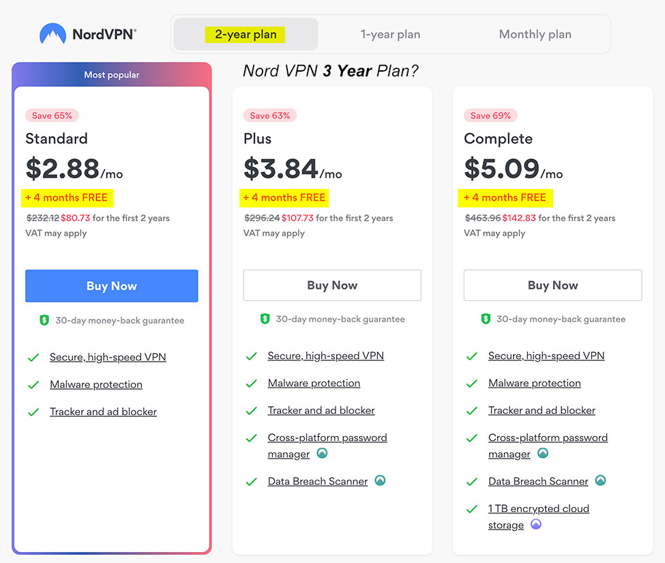Buy the Standard plan with blue Buy Now
Image resolution: width=665 pixels, height=563 pixels.
(112, 286)
